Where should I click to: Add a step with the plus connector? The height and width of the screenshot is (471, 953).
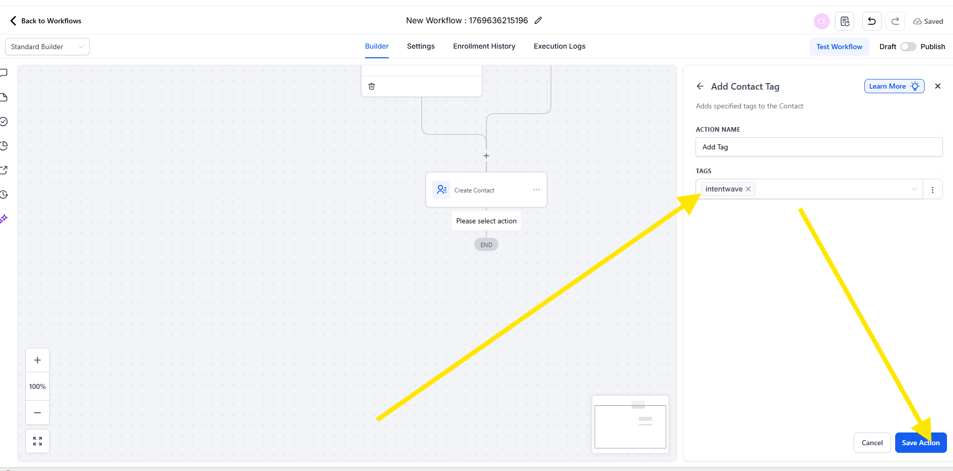tap(486, 156)
